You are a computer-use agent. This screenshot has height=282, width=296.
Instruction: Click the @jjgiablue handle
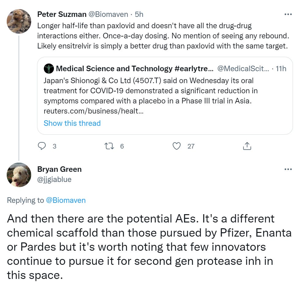pyautogui.click(x=54, y=179)
